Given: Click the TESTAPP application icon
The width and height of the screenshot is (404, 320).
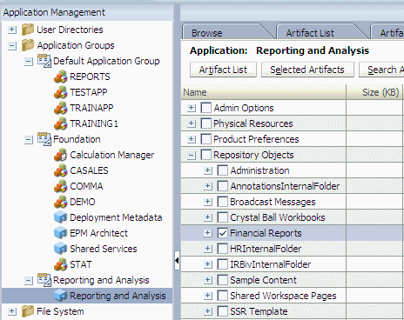Looking at the screenshot, I should (x=60, y=92).
